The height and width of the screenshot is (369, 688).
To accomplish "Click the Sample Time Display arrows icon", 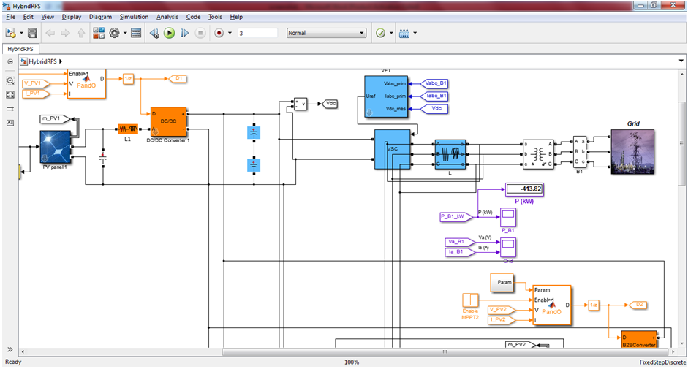I will coord(10,109).
